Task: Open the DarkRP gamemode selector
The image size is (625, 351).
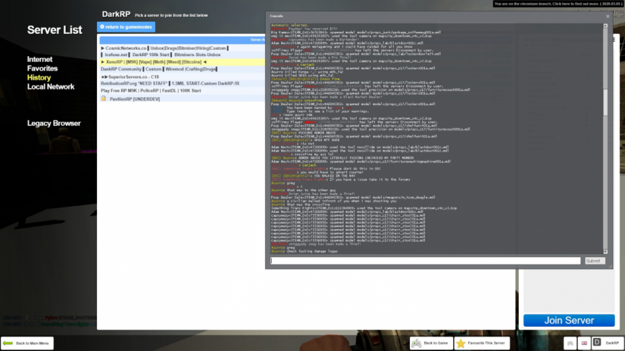Action: coord(606,344)
